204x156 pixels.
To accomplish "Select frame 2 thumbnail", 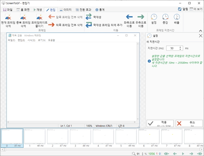I will pos(58,138).
